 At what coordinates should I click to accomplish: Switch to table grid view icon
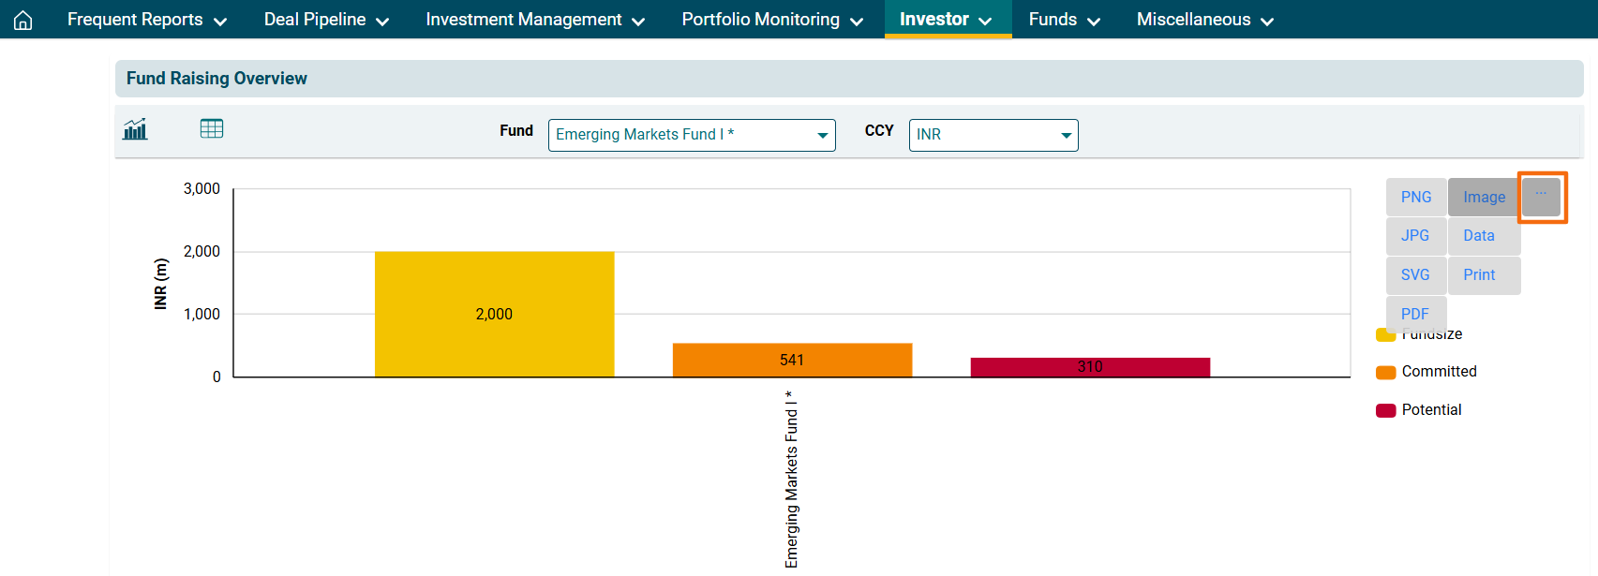(x=212, y=129)
